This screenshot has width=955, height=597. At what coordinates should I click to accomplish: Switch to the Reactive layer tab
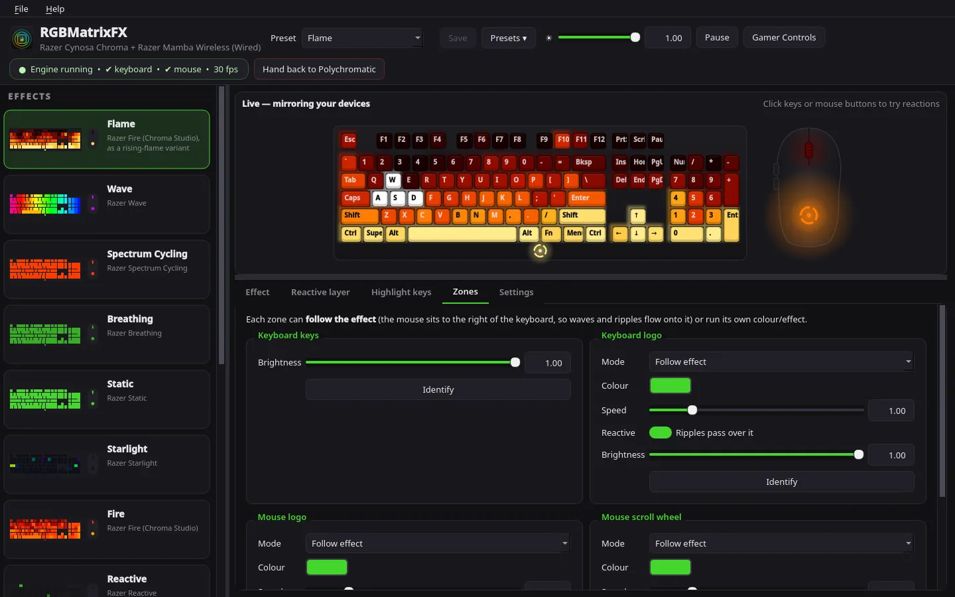tap(320, 292)
